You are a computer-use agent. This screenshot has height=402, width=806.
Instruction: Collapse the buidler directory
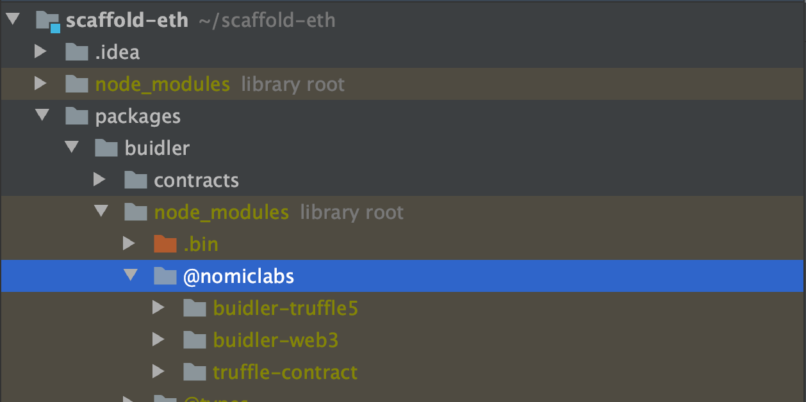tap(70, 148)
